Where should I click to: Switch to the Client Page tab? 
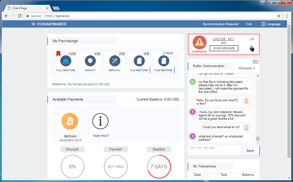tap(27, 8)
